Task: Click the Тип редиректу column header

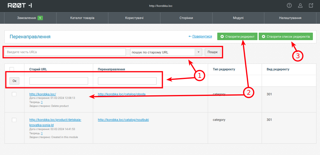Action: tap(224, 69)
